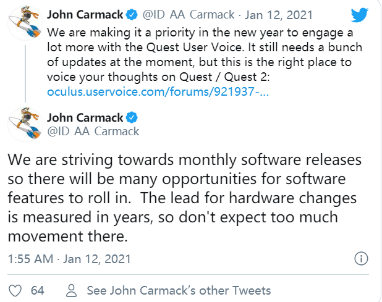Click the 64 likes count
Screen dimensions: 382x302
(38, 290)
